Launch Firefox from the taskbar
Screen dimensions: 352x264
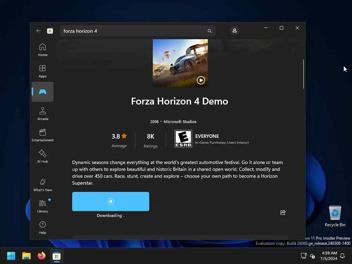41,256
